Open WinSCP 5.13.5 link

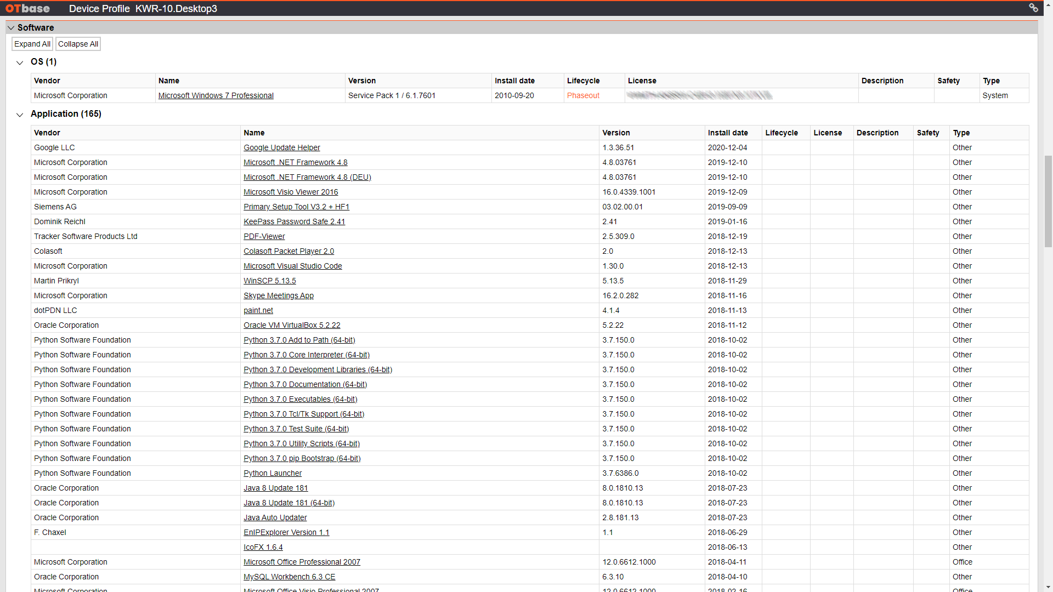(270, 281)
